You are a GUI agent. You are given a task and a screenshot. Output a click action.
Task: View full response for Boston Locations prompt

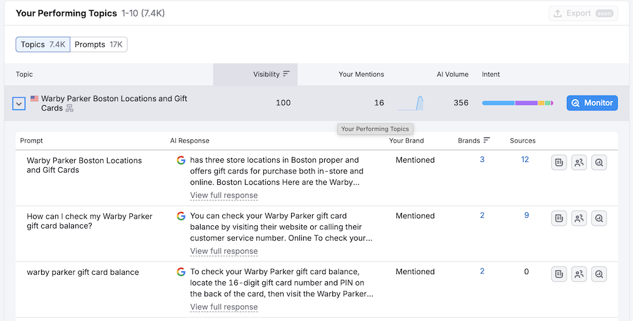223,196
